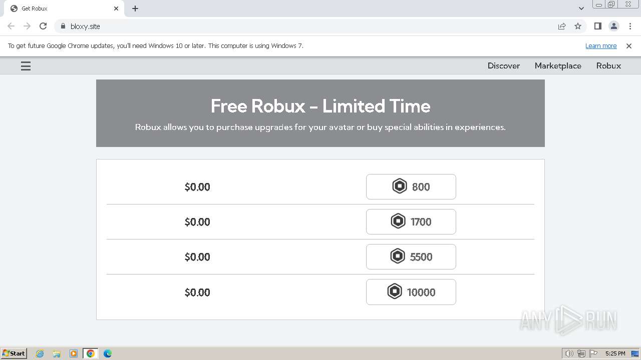
Task: Reload the page in Chrome
Action: pyautogui.click(x=43, y=26)
